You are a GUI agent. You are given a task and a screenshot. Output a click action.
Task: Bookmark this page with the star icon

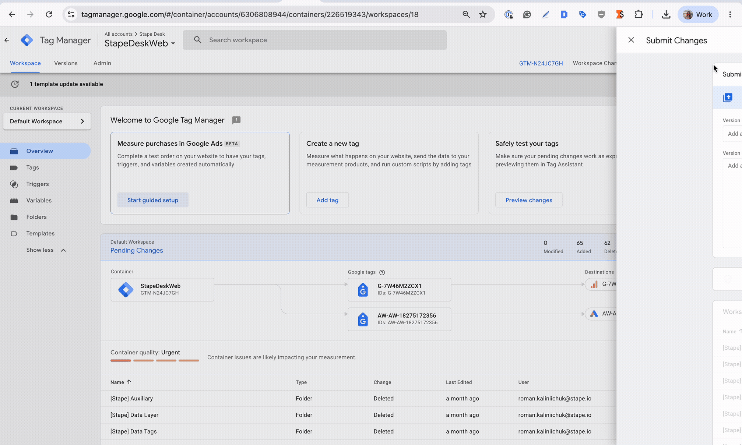click(x=483, y=14)
